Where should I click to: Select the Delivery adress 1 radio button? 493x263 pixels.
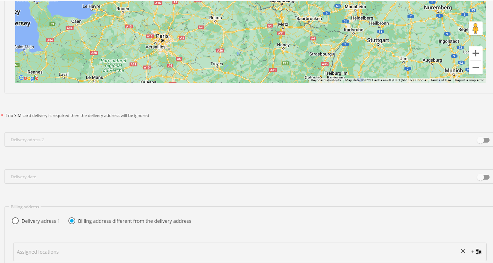(15, 221)
